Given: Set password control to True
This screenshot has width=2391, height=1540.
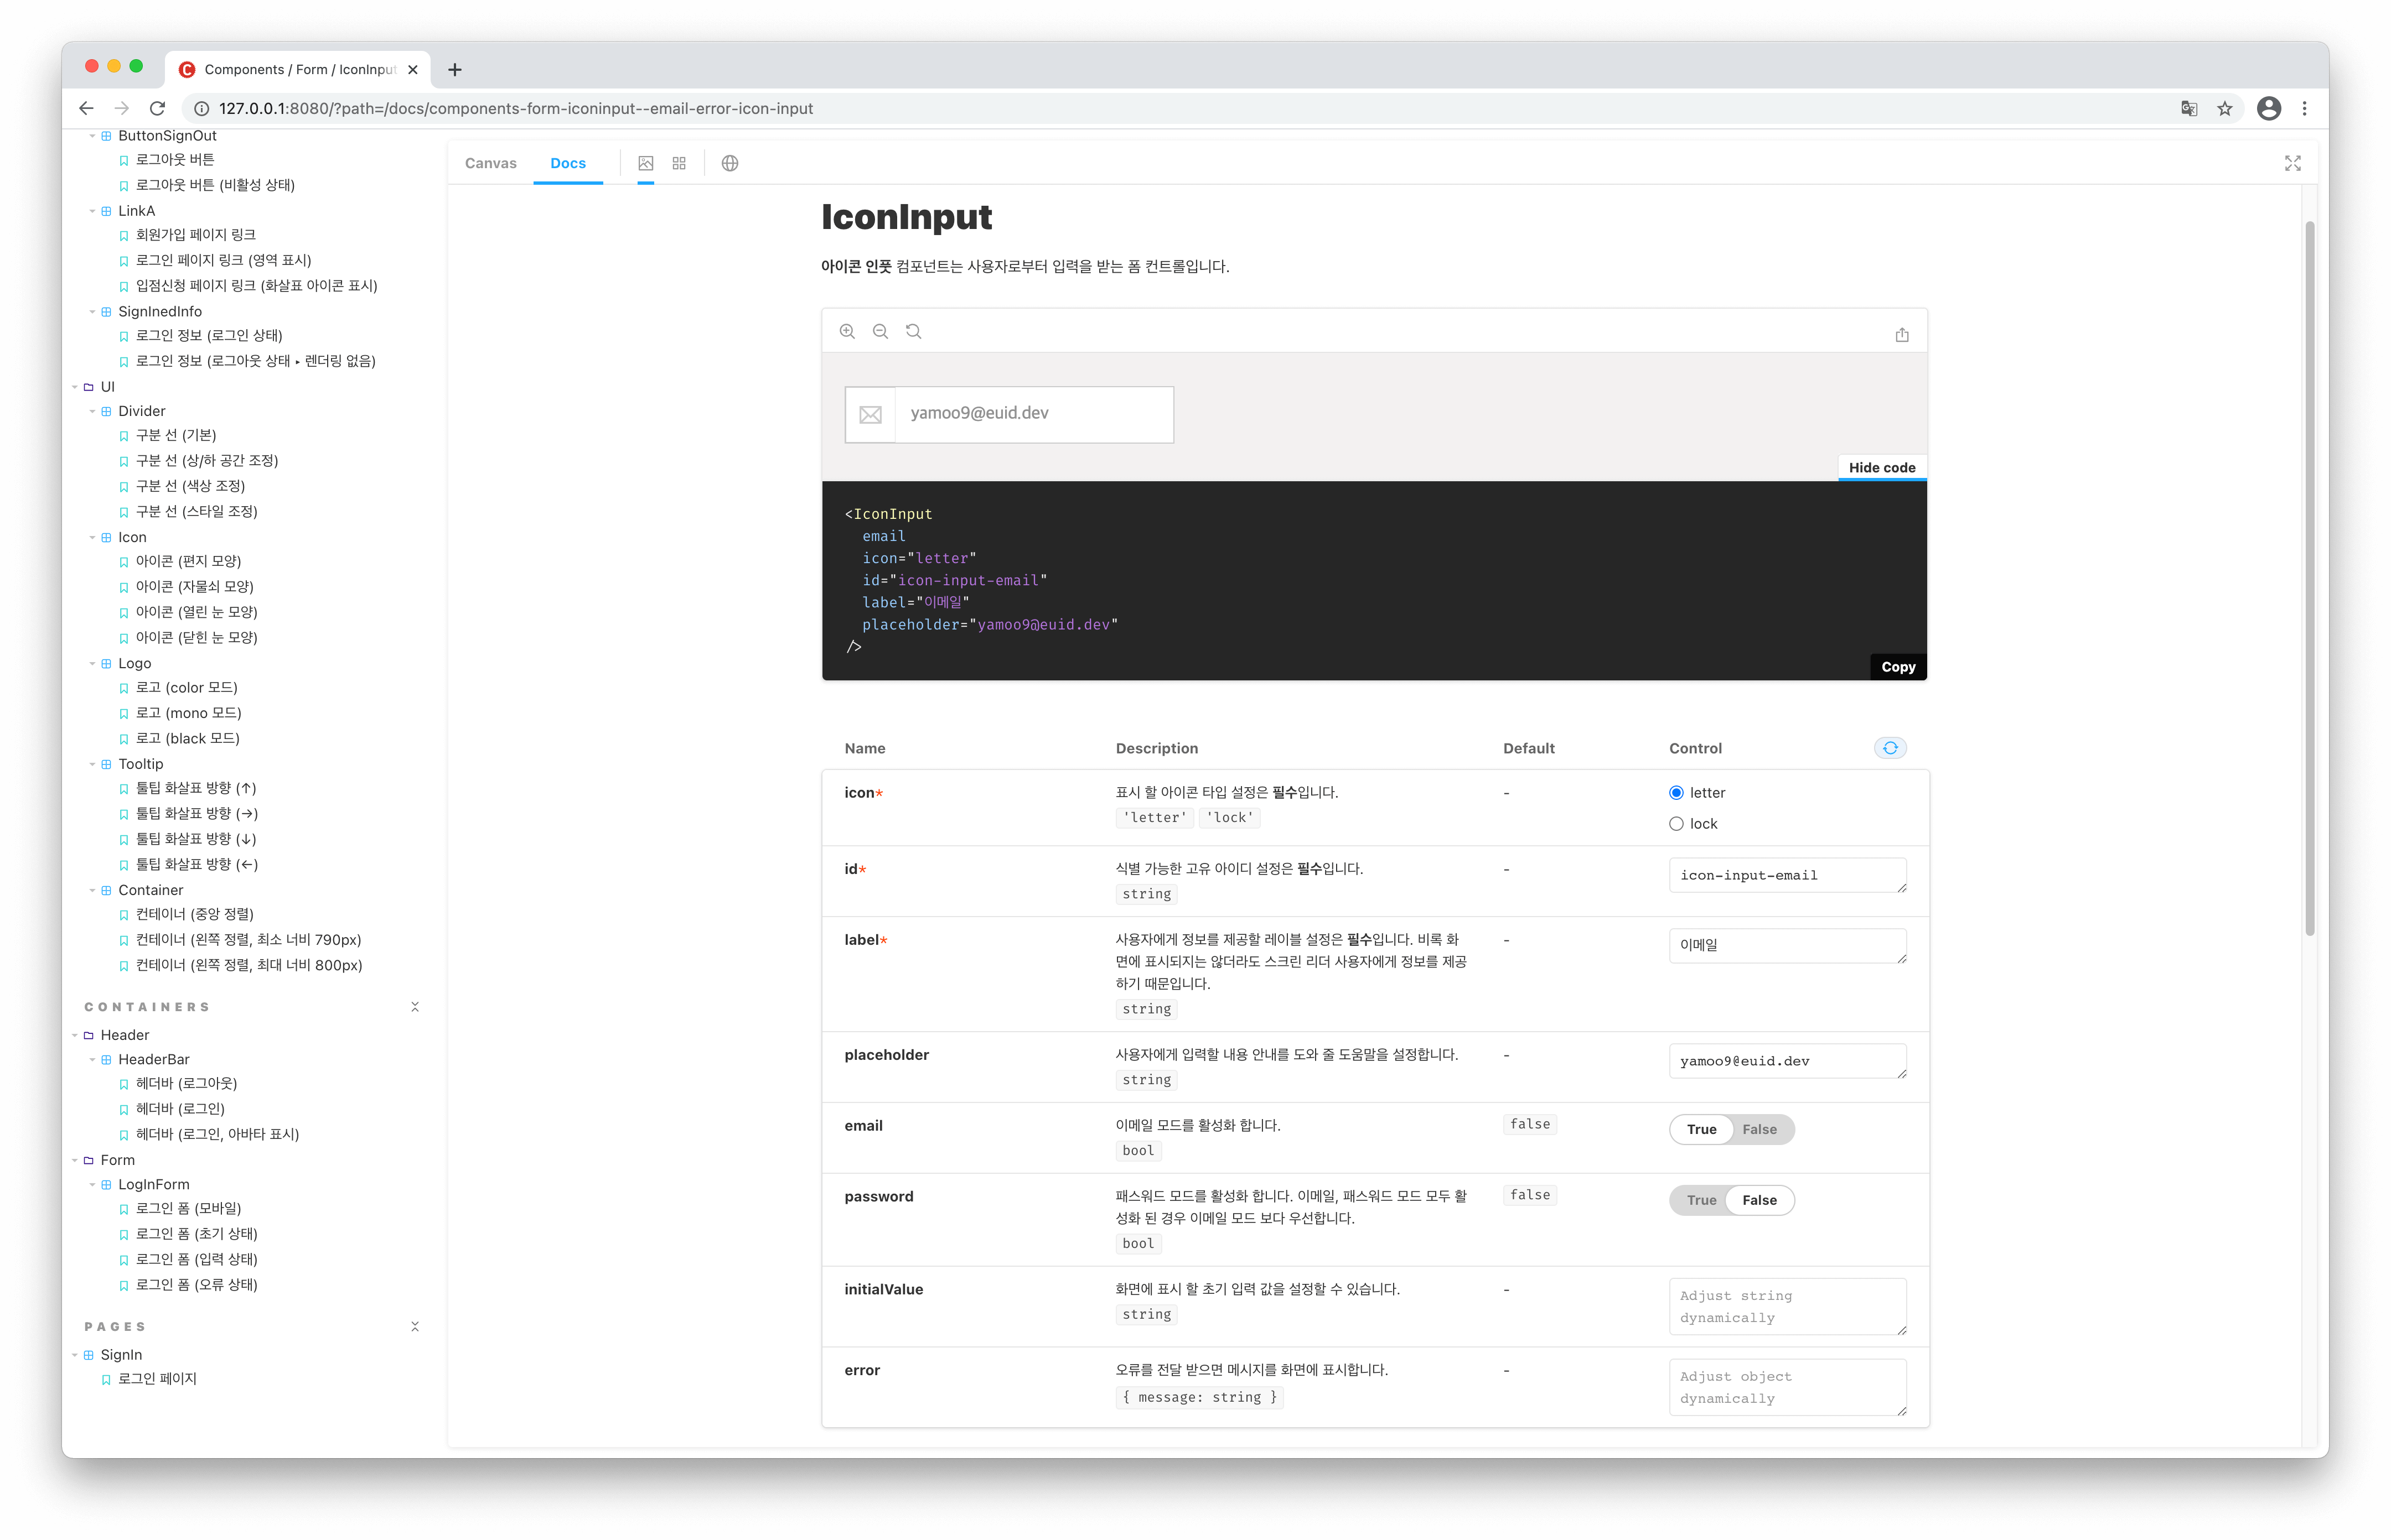Looking at the screenshot, I should tap(1701, 1200).
